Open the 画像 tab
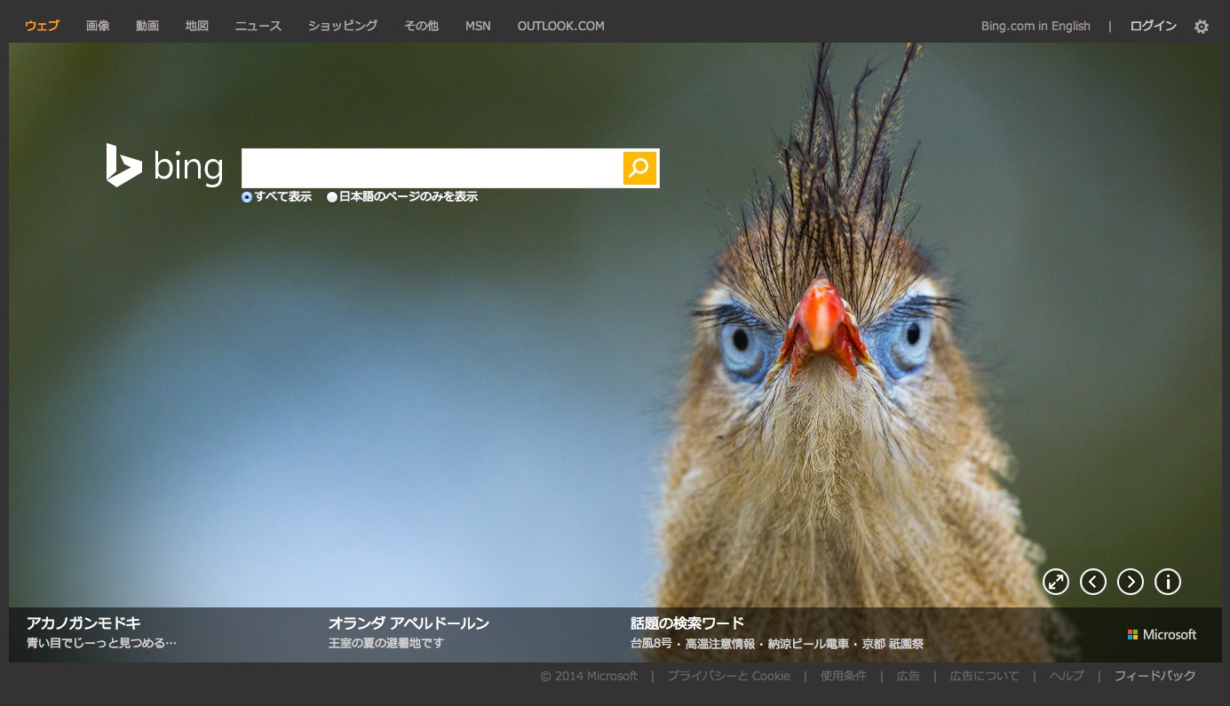Viewport: 1230px width, 706px height. [98, 26]
